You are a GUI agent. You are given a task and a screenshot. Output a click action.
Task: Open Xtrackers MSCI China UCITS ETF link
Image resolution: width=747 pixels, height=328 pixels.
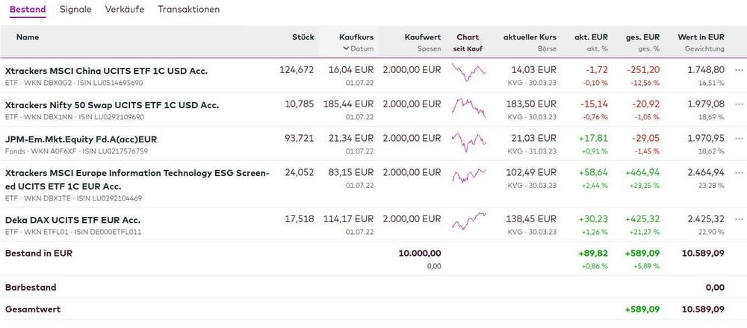click(x=106, y=71)
